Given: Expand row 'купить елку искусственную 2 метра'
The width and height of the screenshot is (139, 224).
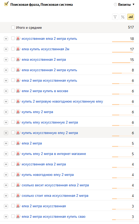Looking at the screenshot, I should 6,122.
